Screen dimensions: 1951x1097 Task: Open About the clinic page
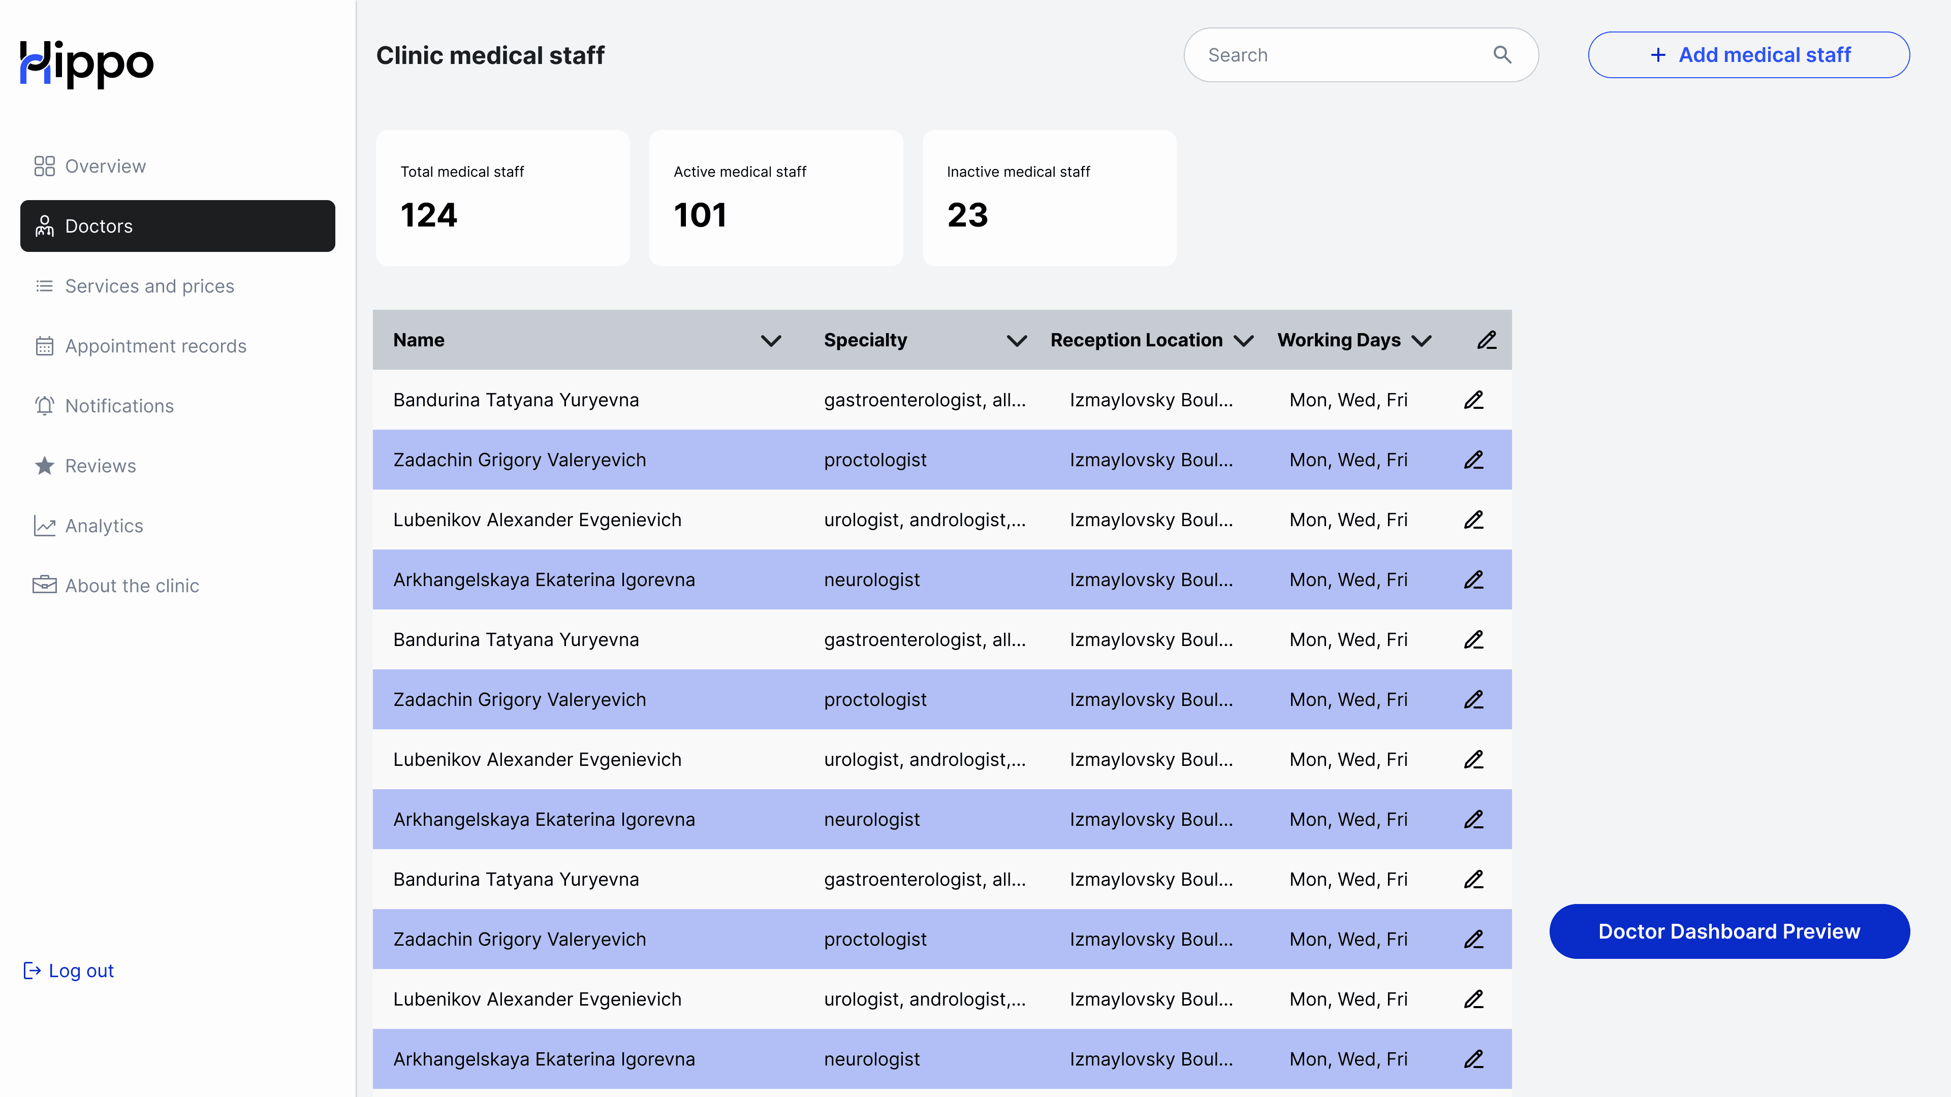pyautogui.click(x=132, y=586)
